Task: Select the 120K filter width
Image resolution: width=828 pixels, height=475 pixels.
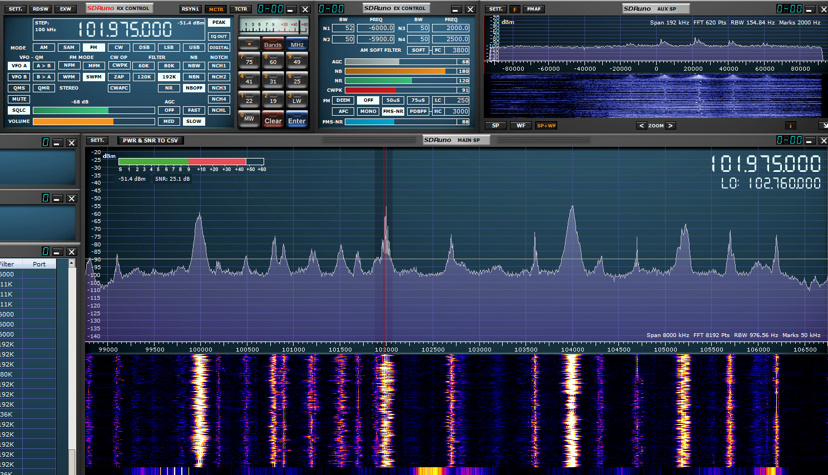Action: 144,77
